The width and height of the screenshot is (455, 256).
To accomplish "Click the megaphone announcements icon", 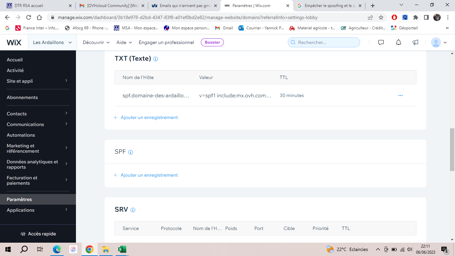I will pyautogui.click(x=415, y=42).
